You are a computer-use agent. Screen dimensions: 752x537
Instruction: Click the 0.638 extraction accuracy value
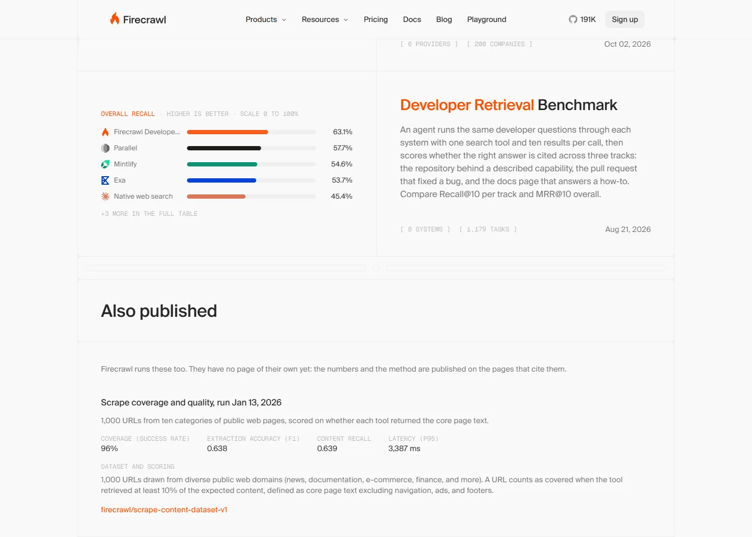(x=217, y=448)
